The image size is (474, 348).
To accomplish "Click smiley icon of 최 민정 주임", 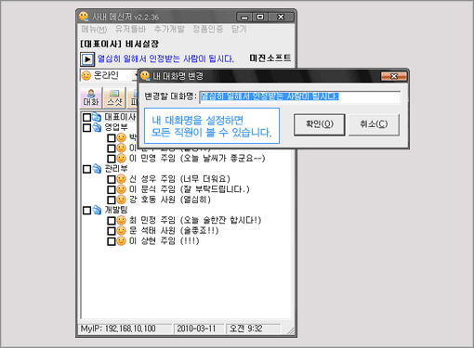I will [x=121, y=220].
